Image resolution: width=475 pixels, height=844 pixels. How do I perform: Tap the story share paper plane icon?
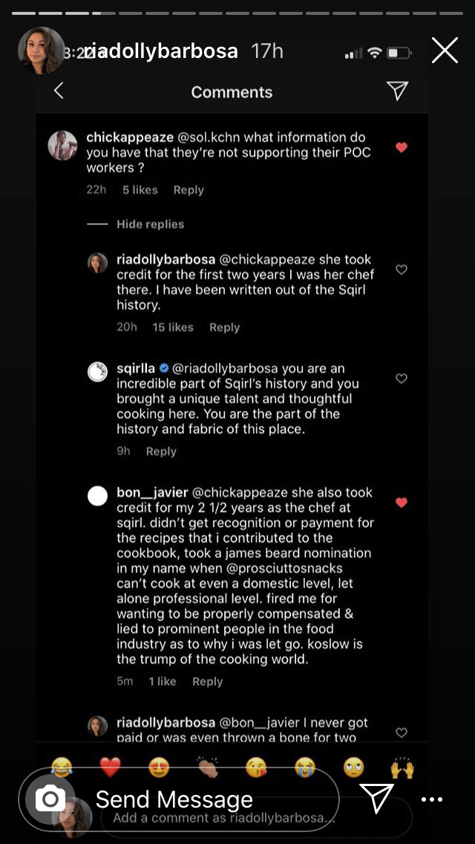click(378, 798)
